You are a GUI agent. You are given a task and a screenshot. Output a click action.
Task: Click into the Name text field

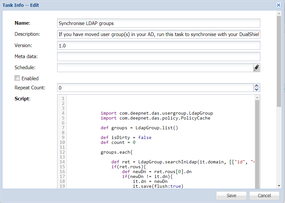pyautogui.click(x=158, y=23)
